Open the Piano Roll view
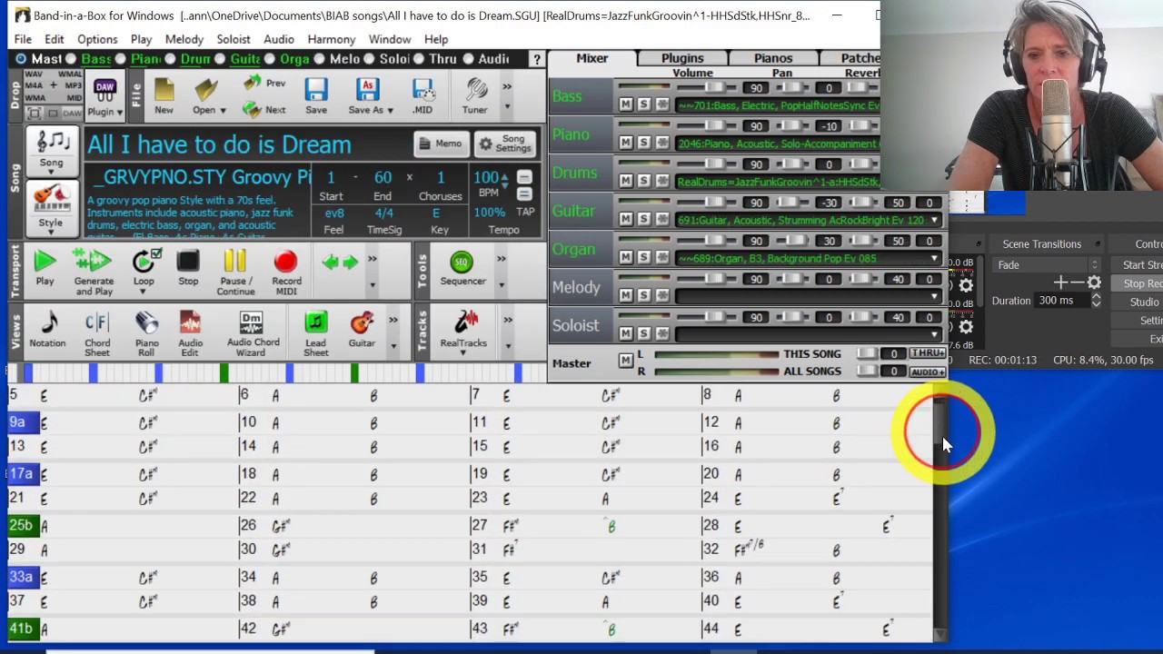The width and height of the screenshot is (1163, 654). pyautogui.click(x=146, y=334)
